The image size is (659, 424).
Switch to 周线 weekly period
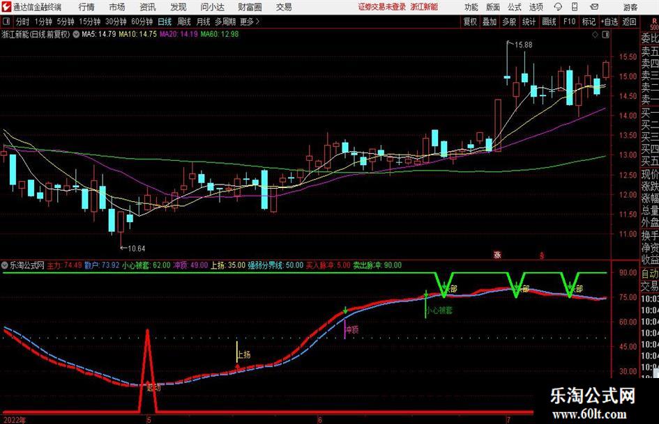click(183, 22)
